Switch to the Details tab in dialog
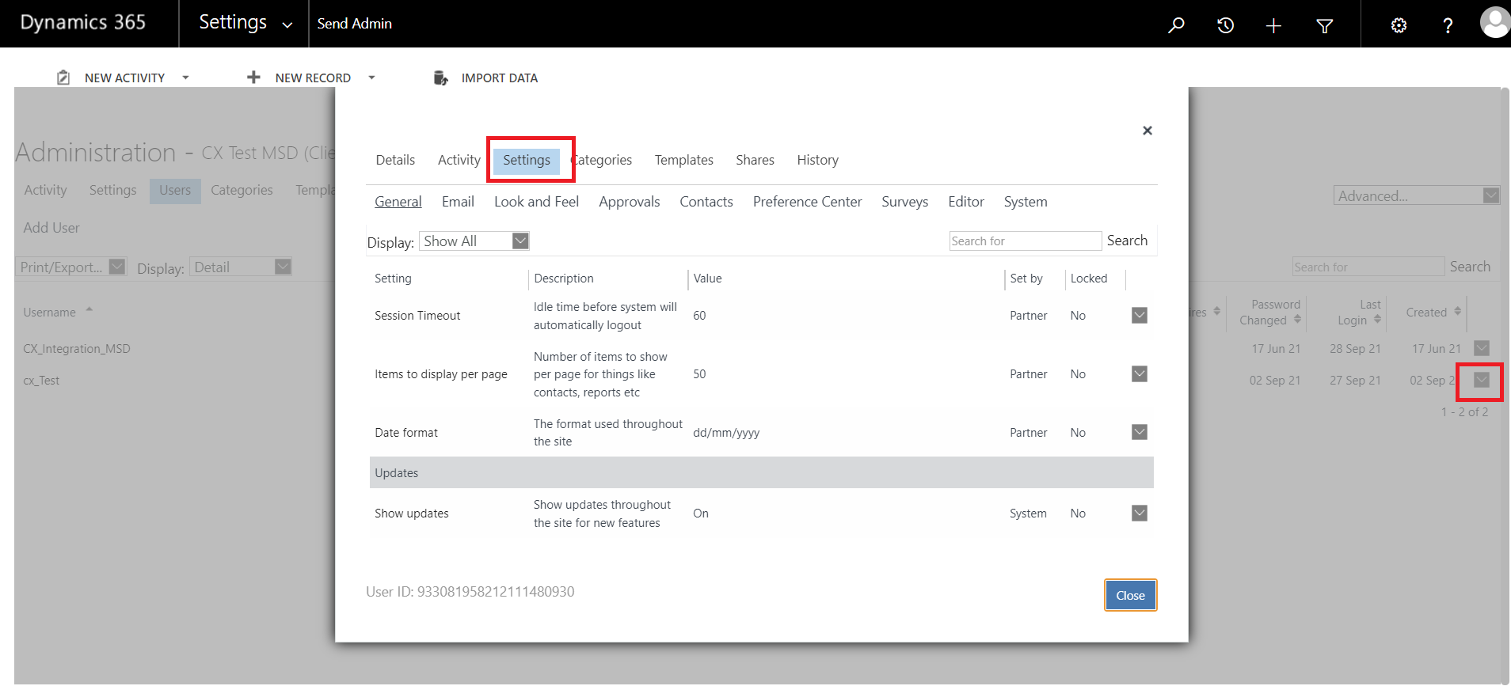The height and width of the screenshot is (686, 1511). tap(395, 160)
